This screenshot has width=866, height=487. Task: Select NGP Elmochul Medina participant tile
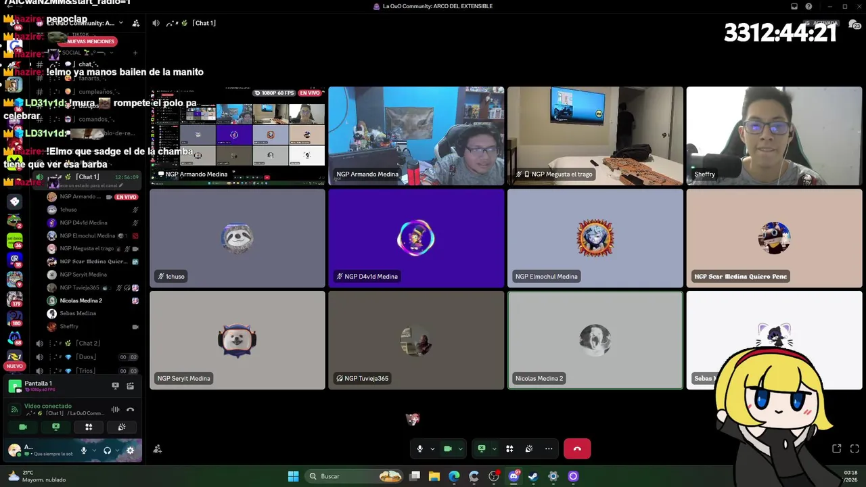point(595,238)
